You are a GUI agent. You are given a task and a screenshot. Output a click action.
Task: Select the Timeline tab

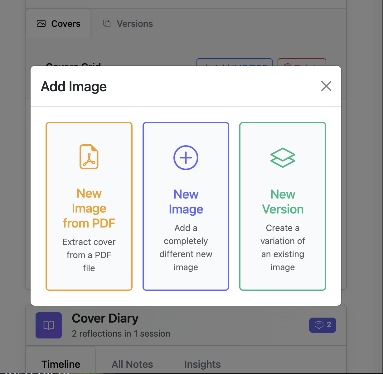coord(61,364)
